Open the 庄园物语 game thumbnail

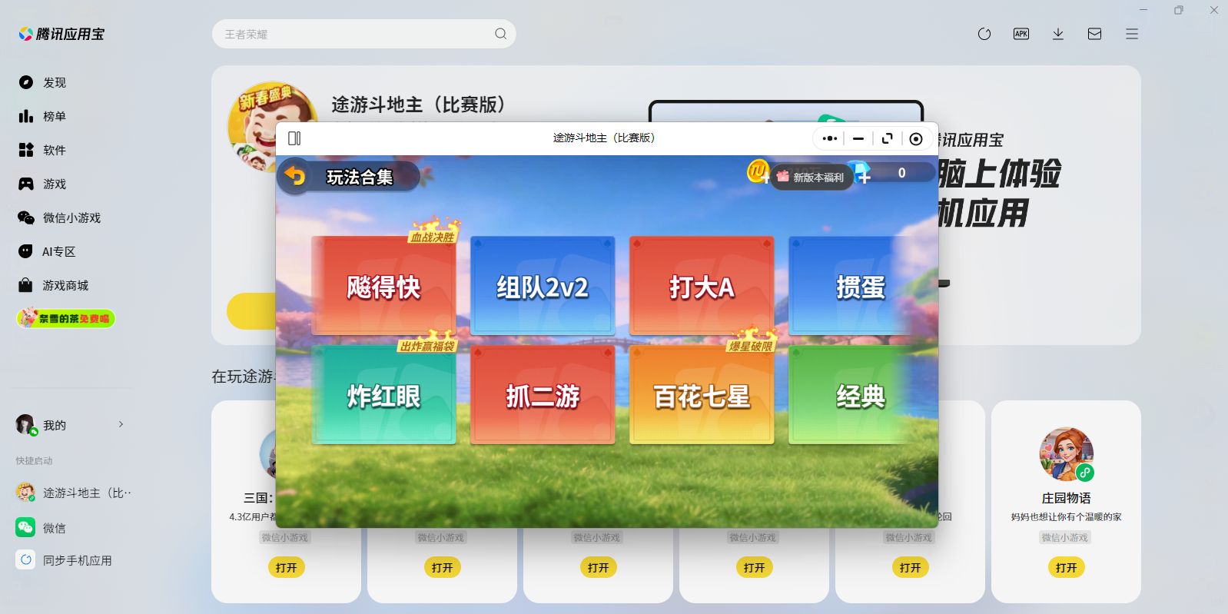click(x=1067, y=454)
